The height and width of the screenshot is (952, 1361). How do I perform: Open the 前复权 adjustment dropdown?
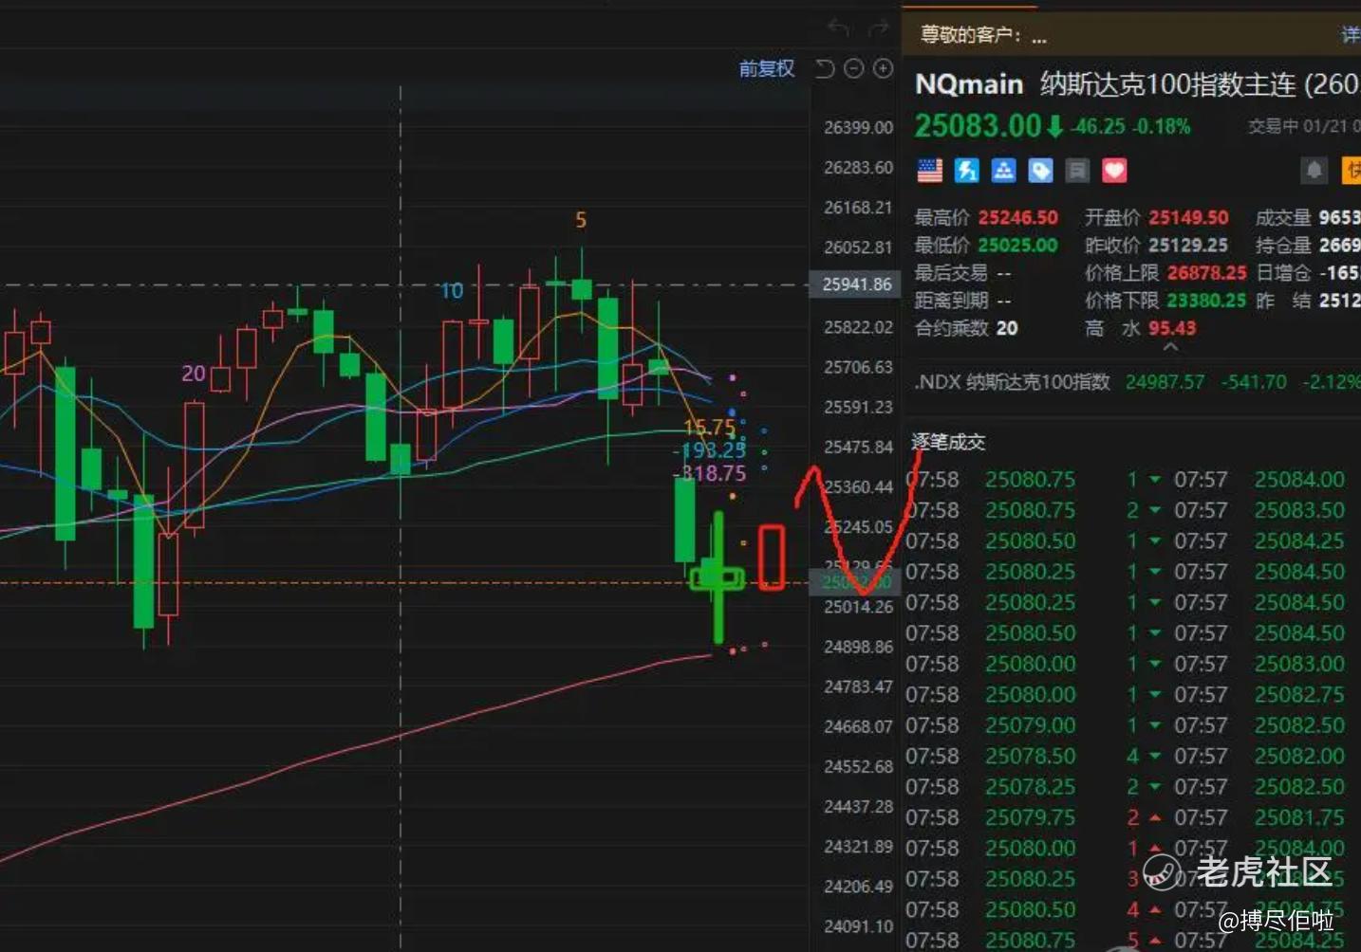point(767,68)
